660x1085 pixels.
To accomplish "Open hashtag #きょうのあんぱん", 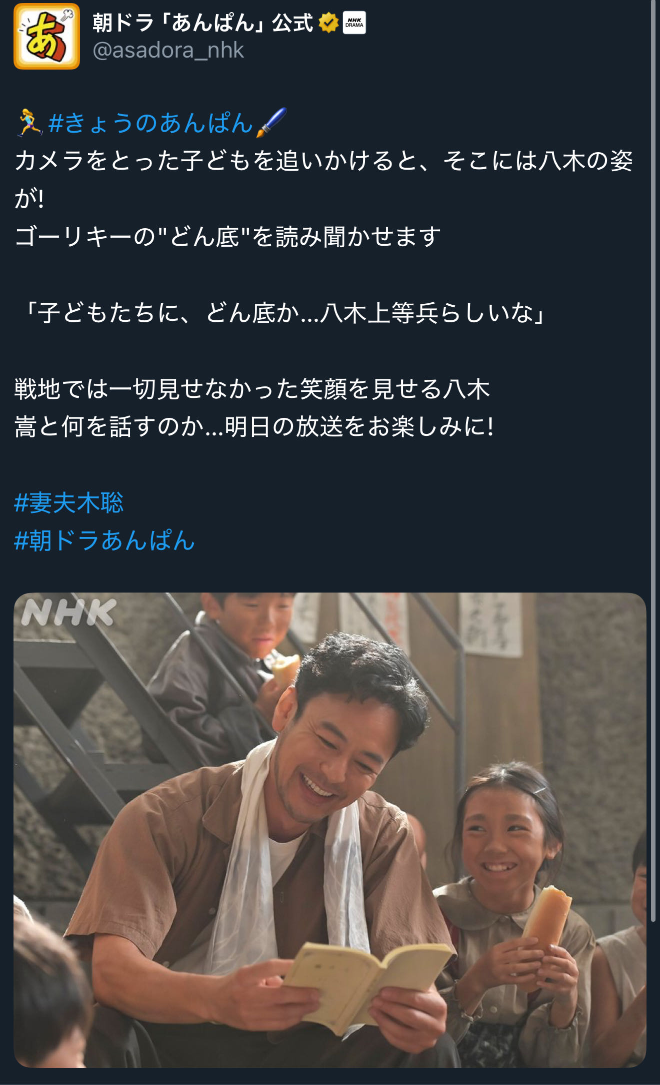I will coord(150,123).
